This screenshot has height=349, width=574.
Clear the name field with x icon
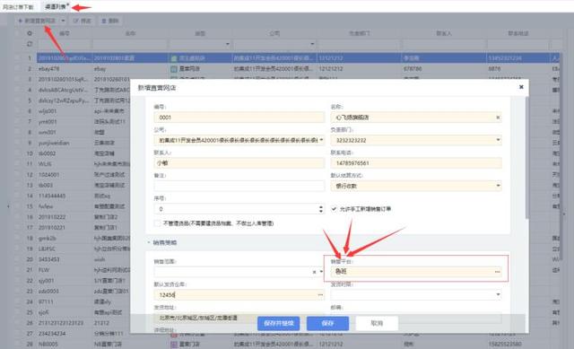click(x=498, y=118)
